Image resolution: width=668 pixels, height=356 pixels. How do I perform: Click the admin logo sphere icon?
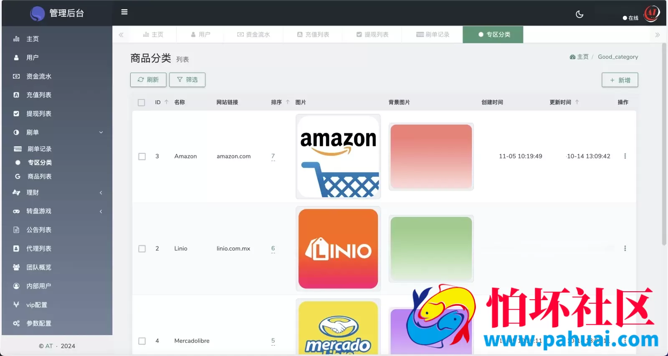point(38,14)
